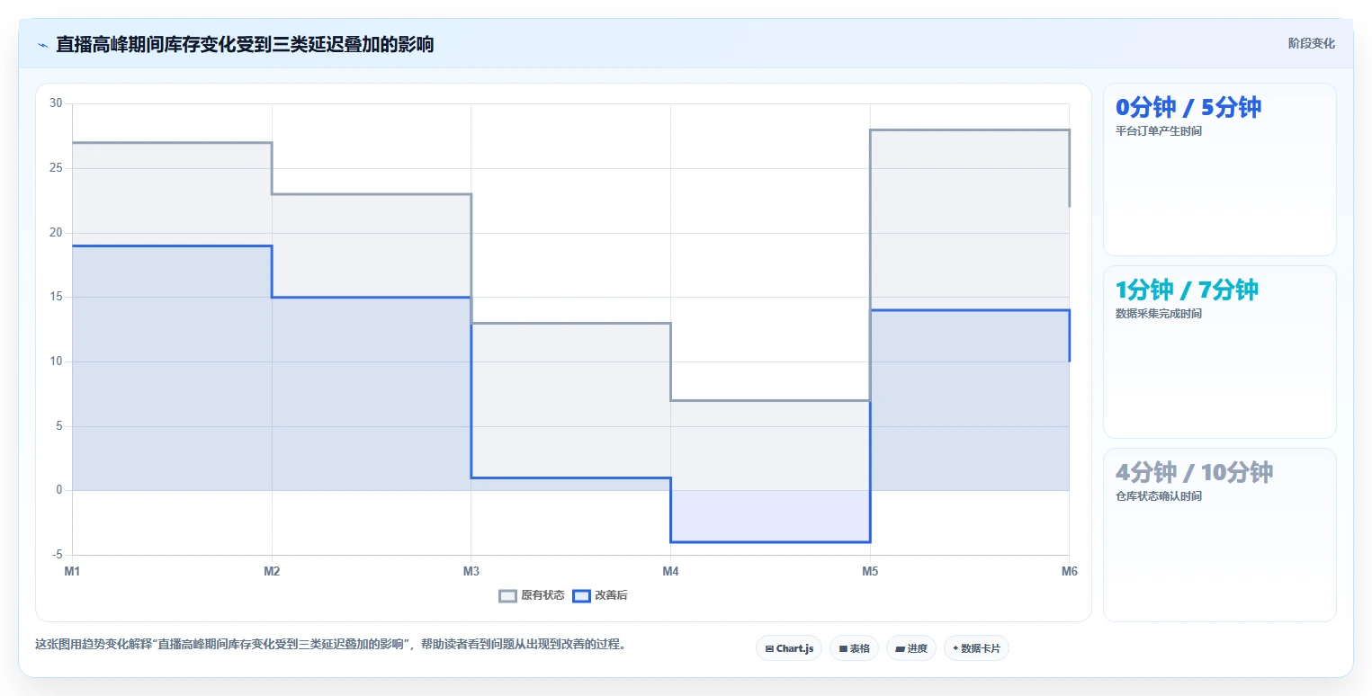Select the 进度 tag
1372x696 pixels.
tap(911, 648)
